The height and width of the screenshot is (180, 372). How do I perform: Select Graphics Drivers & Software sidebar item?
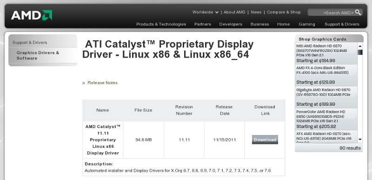(38, 55)
